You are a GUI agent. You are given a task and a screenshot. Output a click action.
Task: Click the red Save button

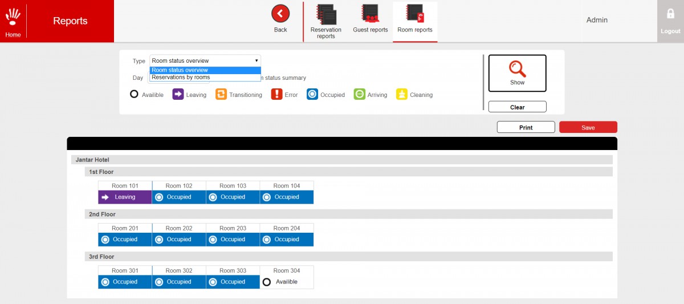pos(588,127)
